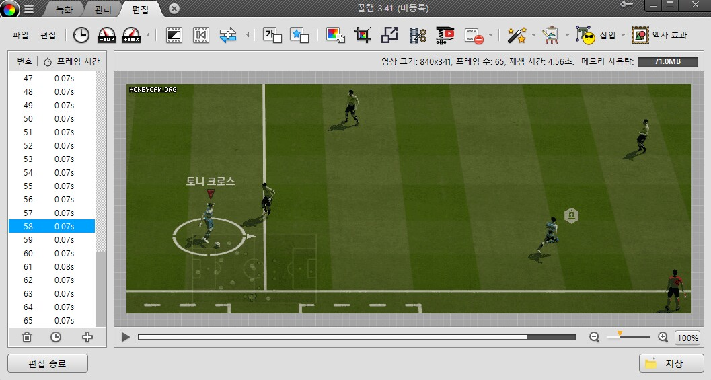
Task: Select the add text (가) tool
Action: (x=272, y=35)
